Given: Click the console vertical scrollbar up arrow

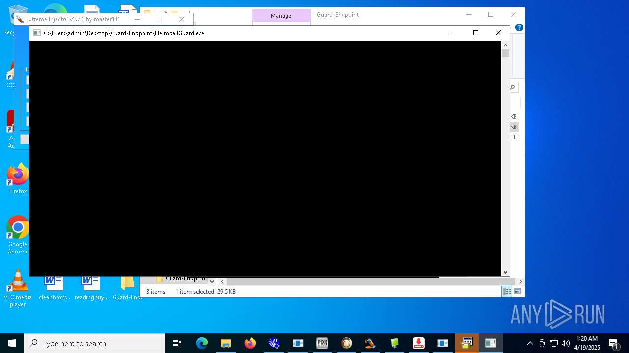Looking at the screenshot, I should (505, 45).
